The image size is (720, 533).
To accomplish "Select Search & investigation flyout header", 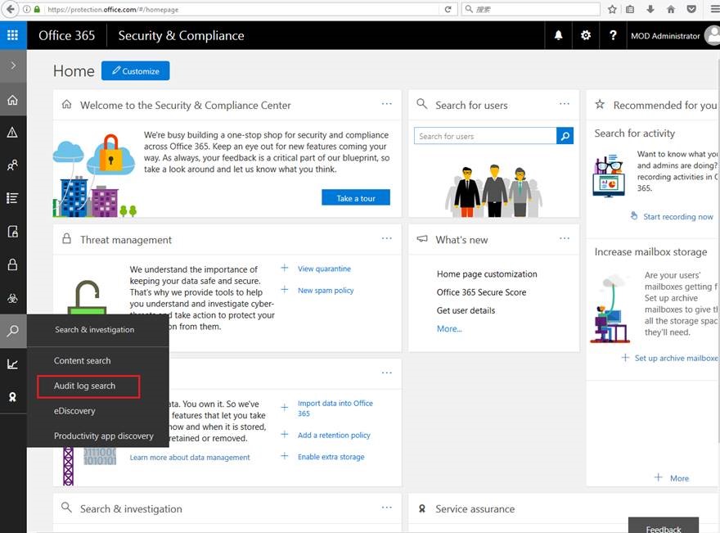I will [95, 330].
